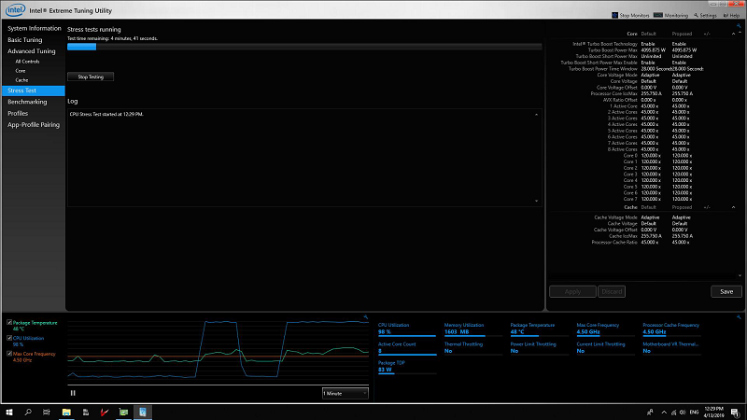
Task: Click the log scroll down arrow
Action: click(536, 201)
